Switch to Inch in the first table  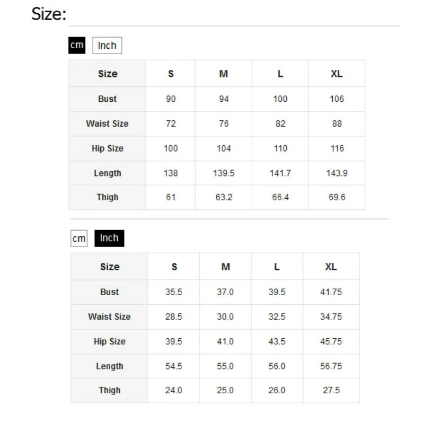[x=107, y=45]
